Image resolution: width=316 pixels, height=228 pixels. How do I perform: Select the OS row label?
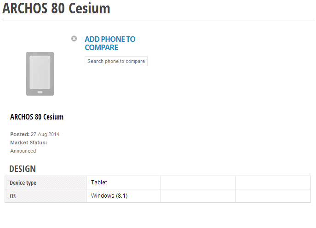click(46, 196)
